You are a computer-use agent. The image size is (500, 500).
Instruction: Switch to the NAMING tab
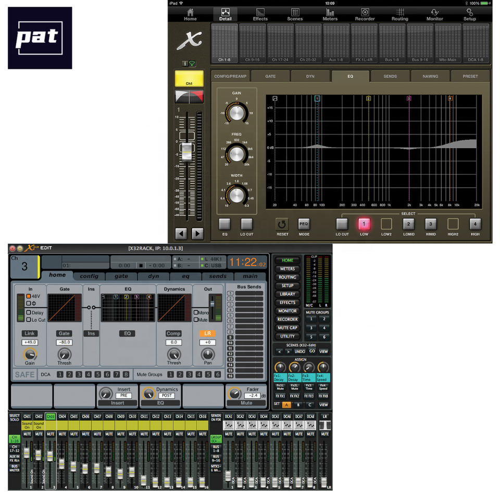click(x=430, y=77)
